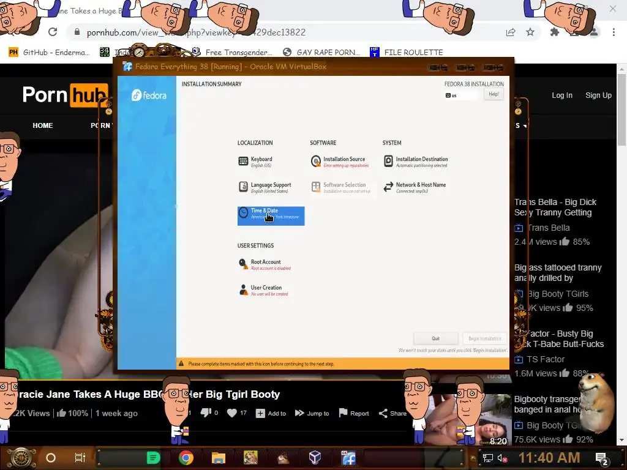Screen dimensions: 627x470
Task: Select HOME in site navigation
Action: tap(43, 125)
